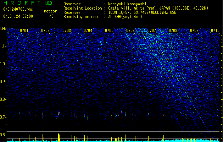The width and height of the screenshot is (223, 142).
Task: Click the 0706 time marker
Action: click(x=130, y=31)
